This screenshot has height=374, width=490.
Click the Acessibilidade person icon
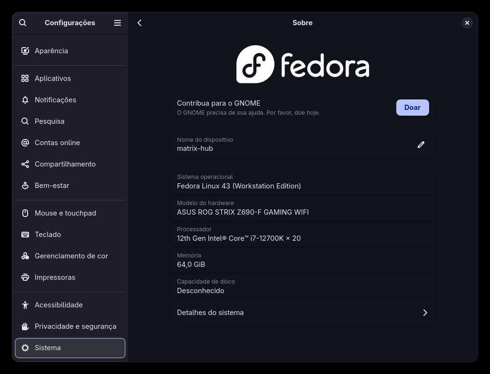(x=25, y=305)
